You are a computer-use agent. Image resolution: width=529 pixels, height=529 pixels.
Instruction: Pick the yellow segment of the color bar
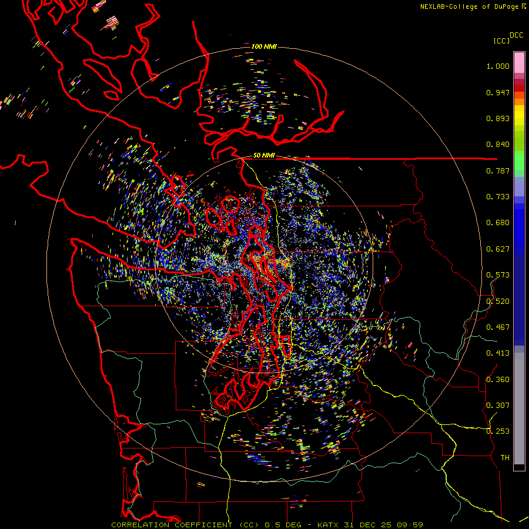point(519,115)
